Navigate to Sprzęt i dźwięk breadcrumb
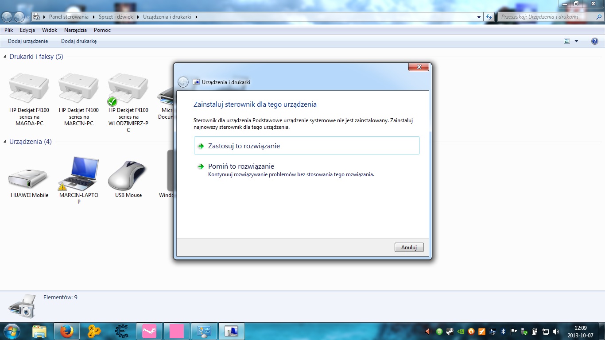This screenshot has width=605, height=340. [116, 17]
